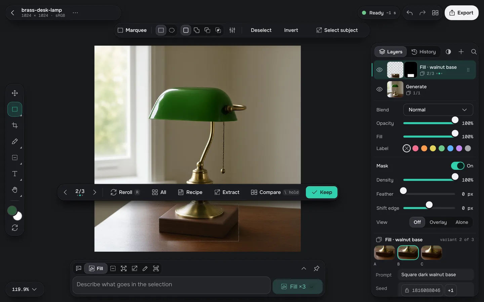
Task: Choose add-to-selection mode
Action: (197, 30)
